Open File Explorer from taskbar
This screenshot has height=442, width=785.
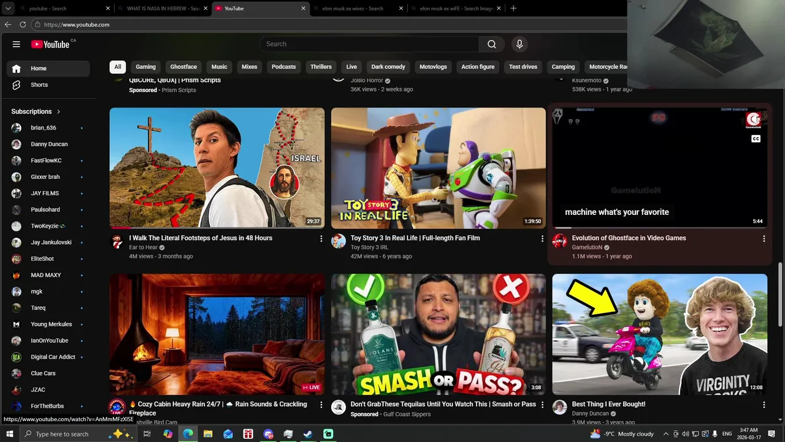(208, 434)
